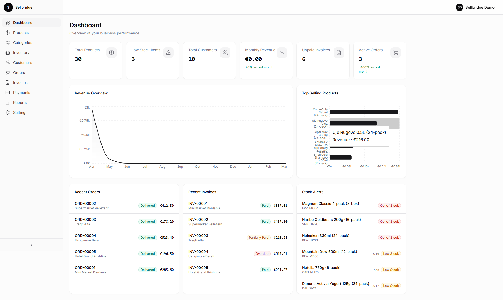
Task: Open invoice INV-00004
Action: click(x=198, y=252)
